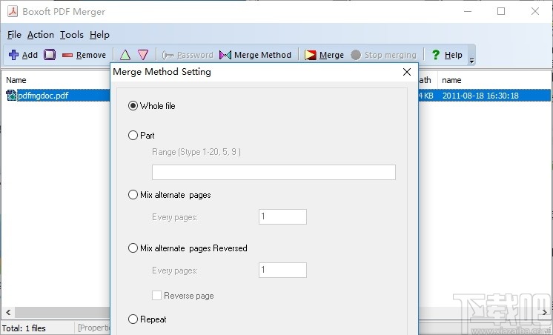This screenshot has height=335, width=553.
Task: Click Every pages field under Mix alternate pages
Action: (282, 216)
